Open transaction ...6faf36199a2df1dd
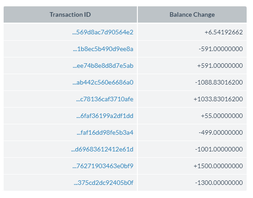The height and width of the screenshot is (198, 253). (x=105, y=116)
